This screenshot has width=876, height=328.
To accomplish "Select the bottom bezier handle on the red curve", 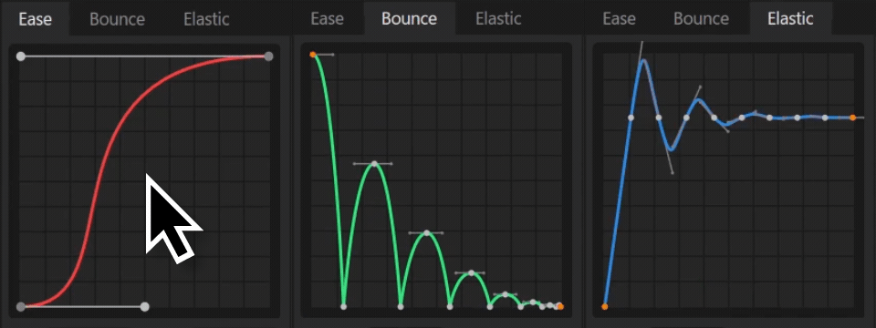I will click(x=145, y=306).
